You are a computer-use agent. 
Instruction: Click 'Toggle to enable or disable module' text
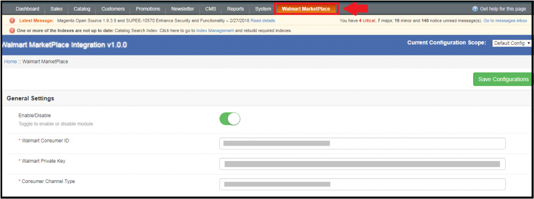56,124
